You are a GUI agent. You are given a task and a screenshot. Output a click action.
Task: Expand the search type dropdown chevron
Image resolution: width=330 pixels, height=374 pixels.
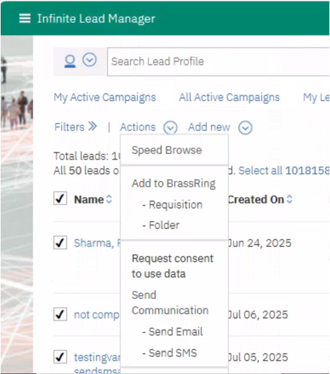(x=89, y=60)
